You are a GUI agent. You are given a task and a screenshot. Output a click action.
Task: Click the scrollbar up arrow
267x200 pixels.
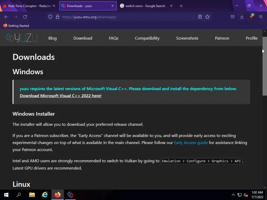click(265, 32)
